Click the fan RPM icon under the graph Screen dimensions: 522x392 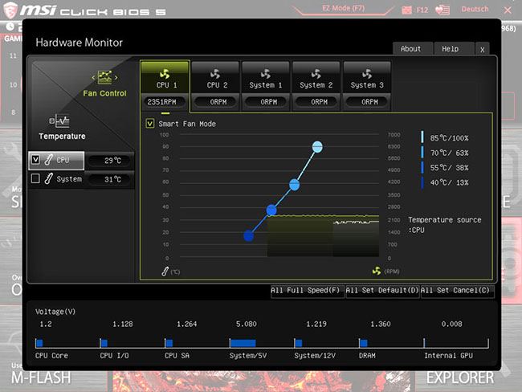point(377,271)
